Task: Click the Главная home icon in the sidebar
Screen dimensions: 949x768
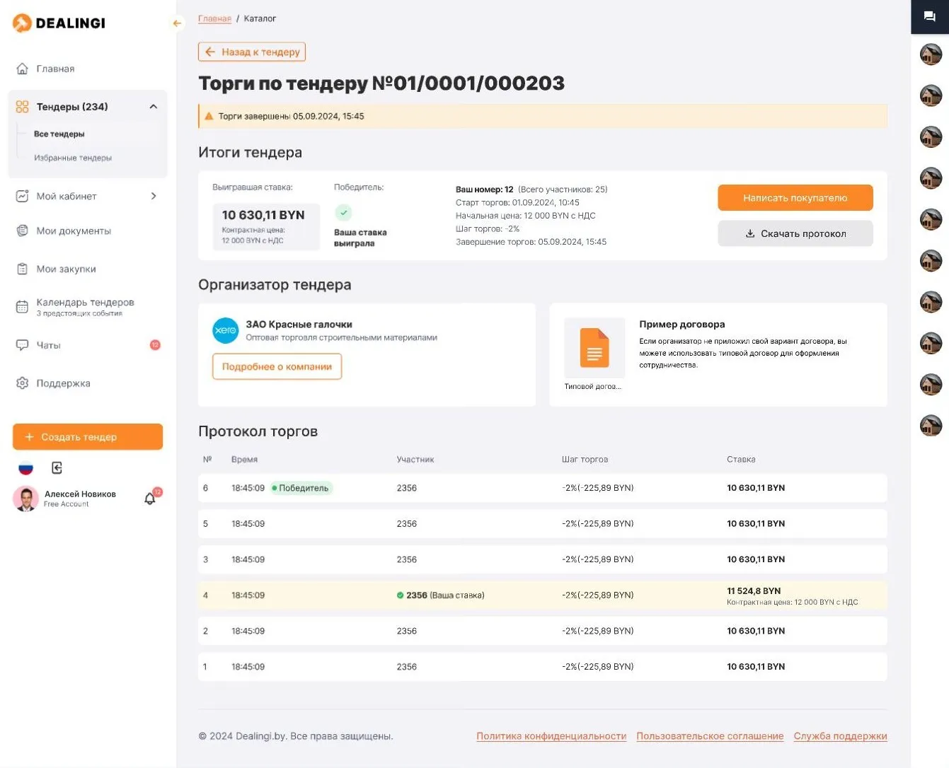Action: pyautogui.click(x=23, y=69)
